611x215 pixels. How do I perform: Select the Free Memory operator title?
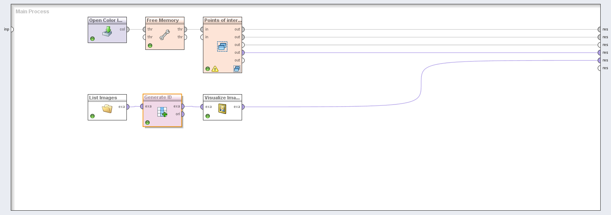(163, 20)
